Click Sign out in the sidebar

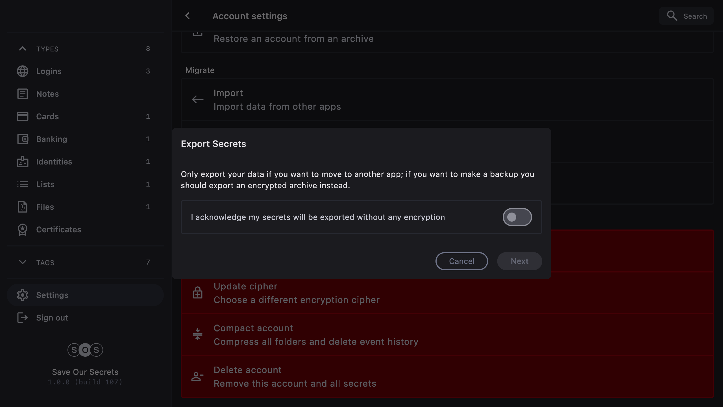[x=52, y=318]
